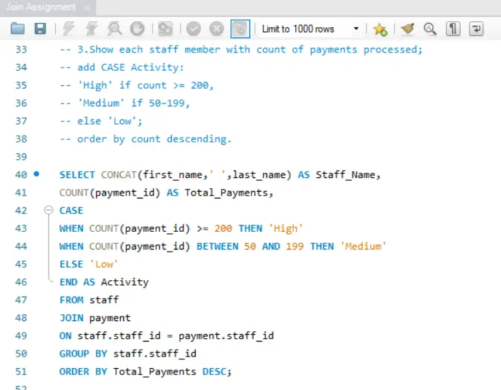Image resolution: width=501 pixels, height=390 pixels.
Task: Close the Join Assignment tab
Action: coord(87,8)
